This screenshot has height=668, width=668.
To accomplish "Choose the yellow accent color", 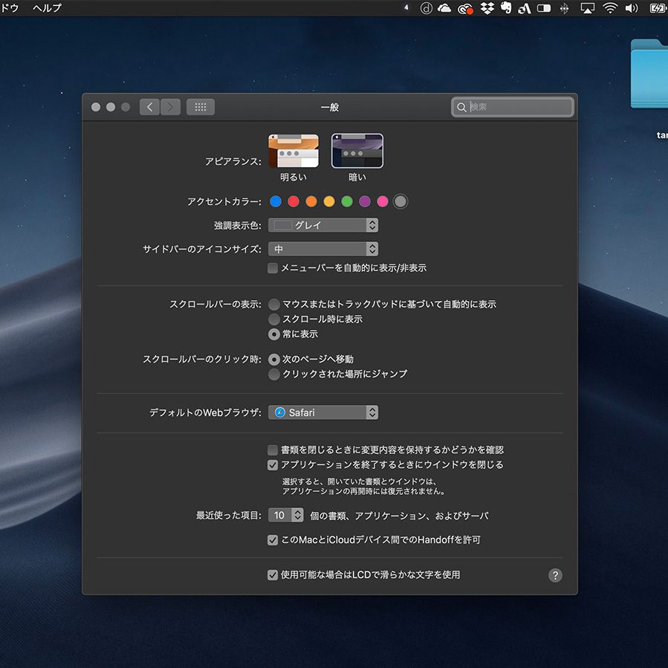I will click(x=329, y=201).
